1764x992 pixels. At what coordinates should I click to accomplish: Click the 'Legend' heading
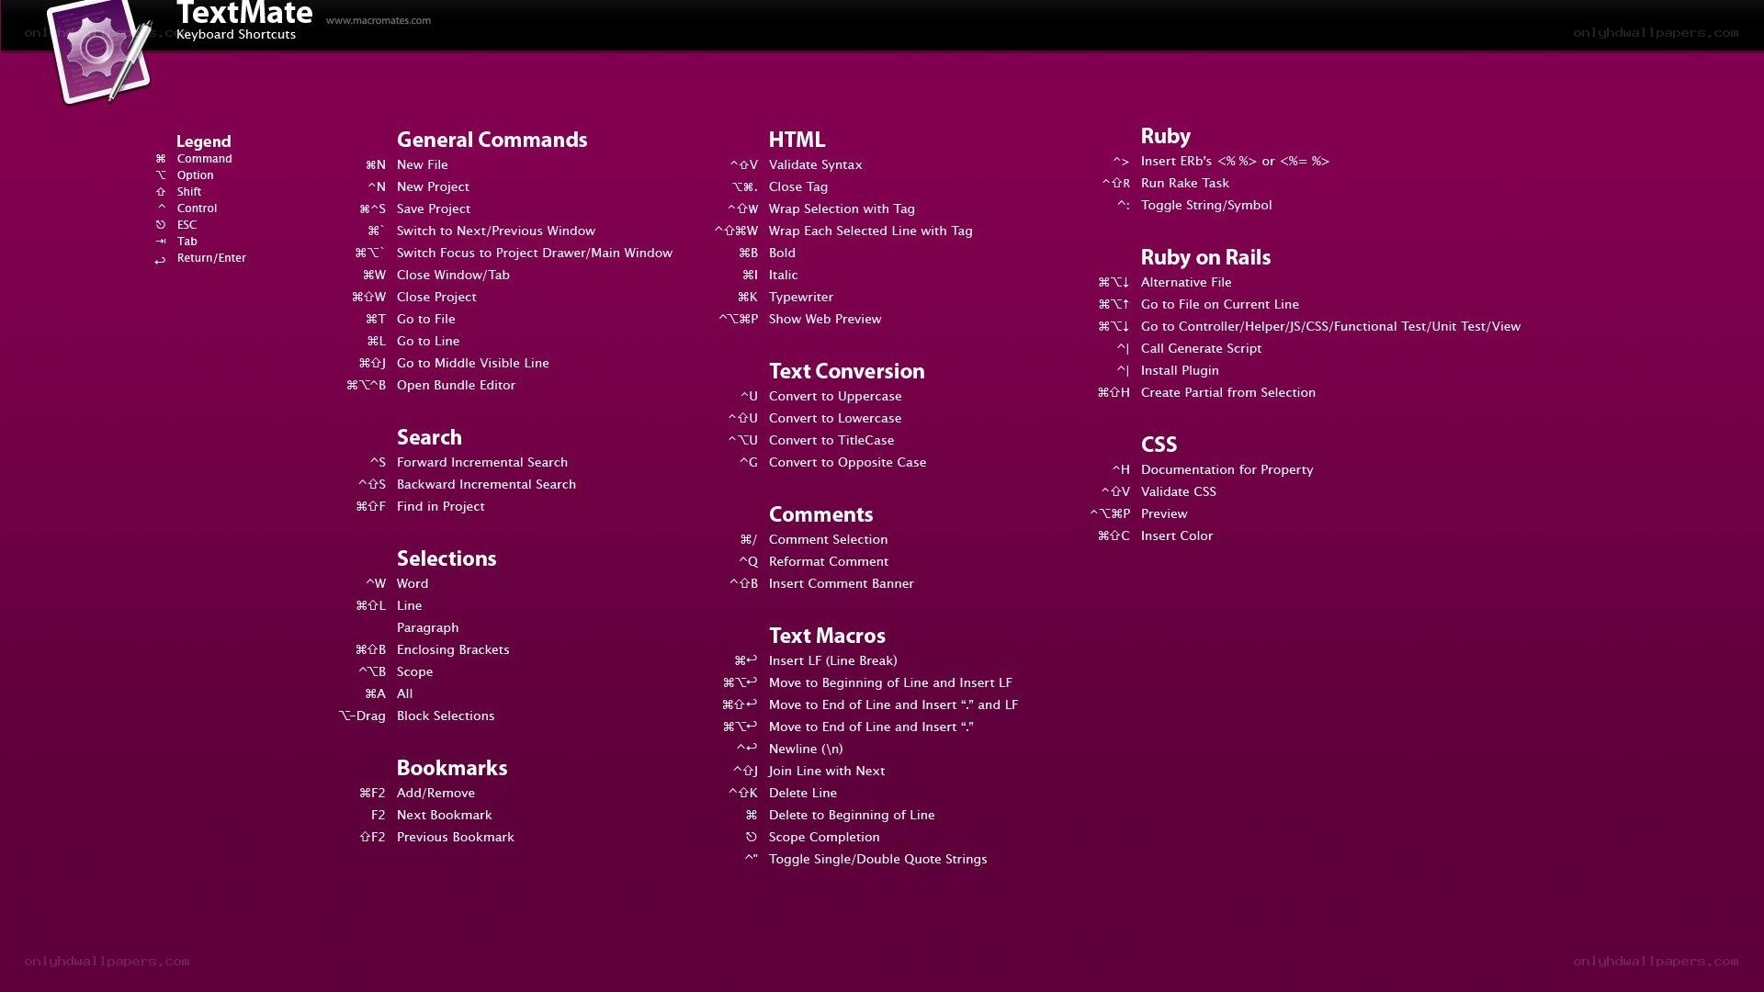[203, 141]
